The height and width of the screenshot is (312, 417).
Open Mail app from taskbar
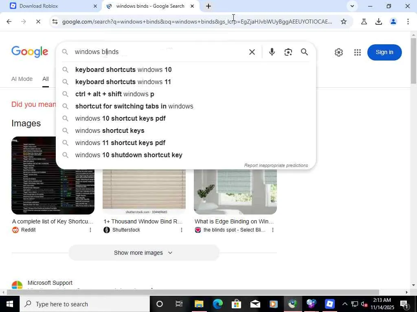(255, 304)
